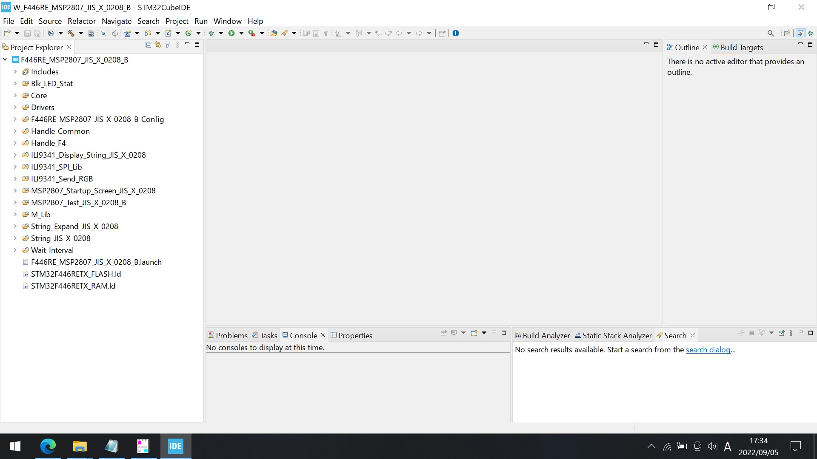Expand the ILI9341_SPI_Lib folder
The width and height of the screenshot is (817, 459).
(x=14, y=167)
